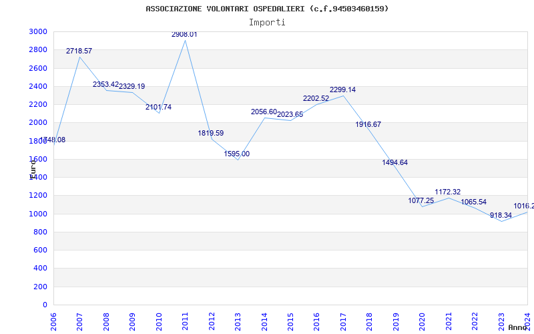Click the 2329.19 value label
The height and width of the screenshot is (334, 534).
click(131, 87)
